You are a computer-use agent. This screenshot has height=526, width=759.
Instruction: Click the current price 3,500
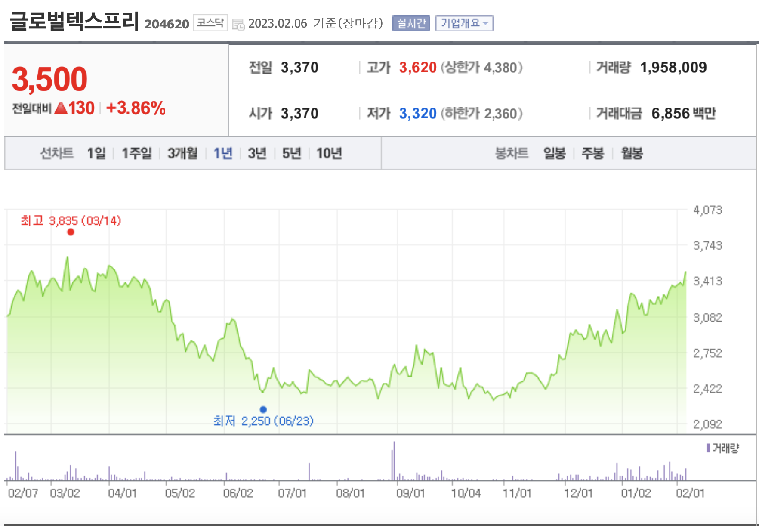pos(49,79)
